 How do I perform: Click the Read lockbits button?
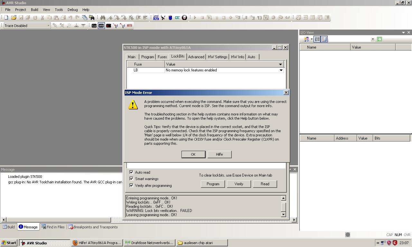point(265,184)
